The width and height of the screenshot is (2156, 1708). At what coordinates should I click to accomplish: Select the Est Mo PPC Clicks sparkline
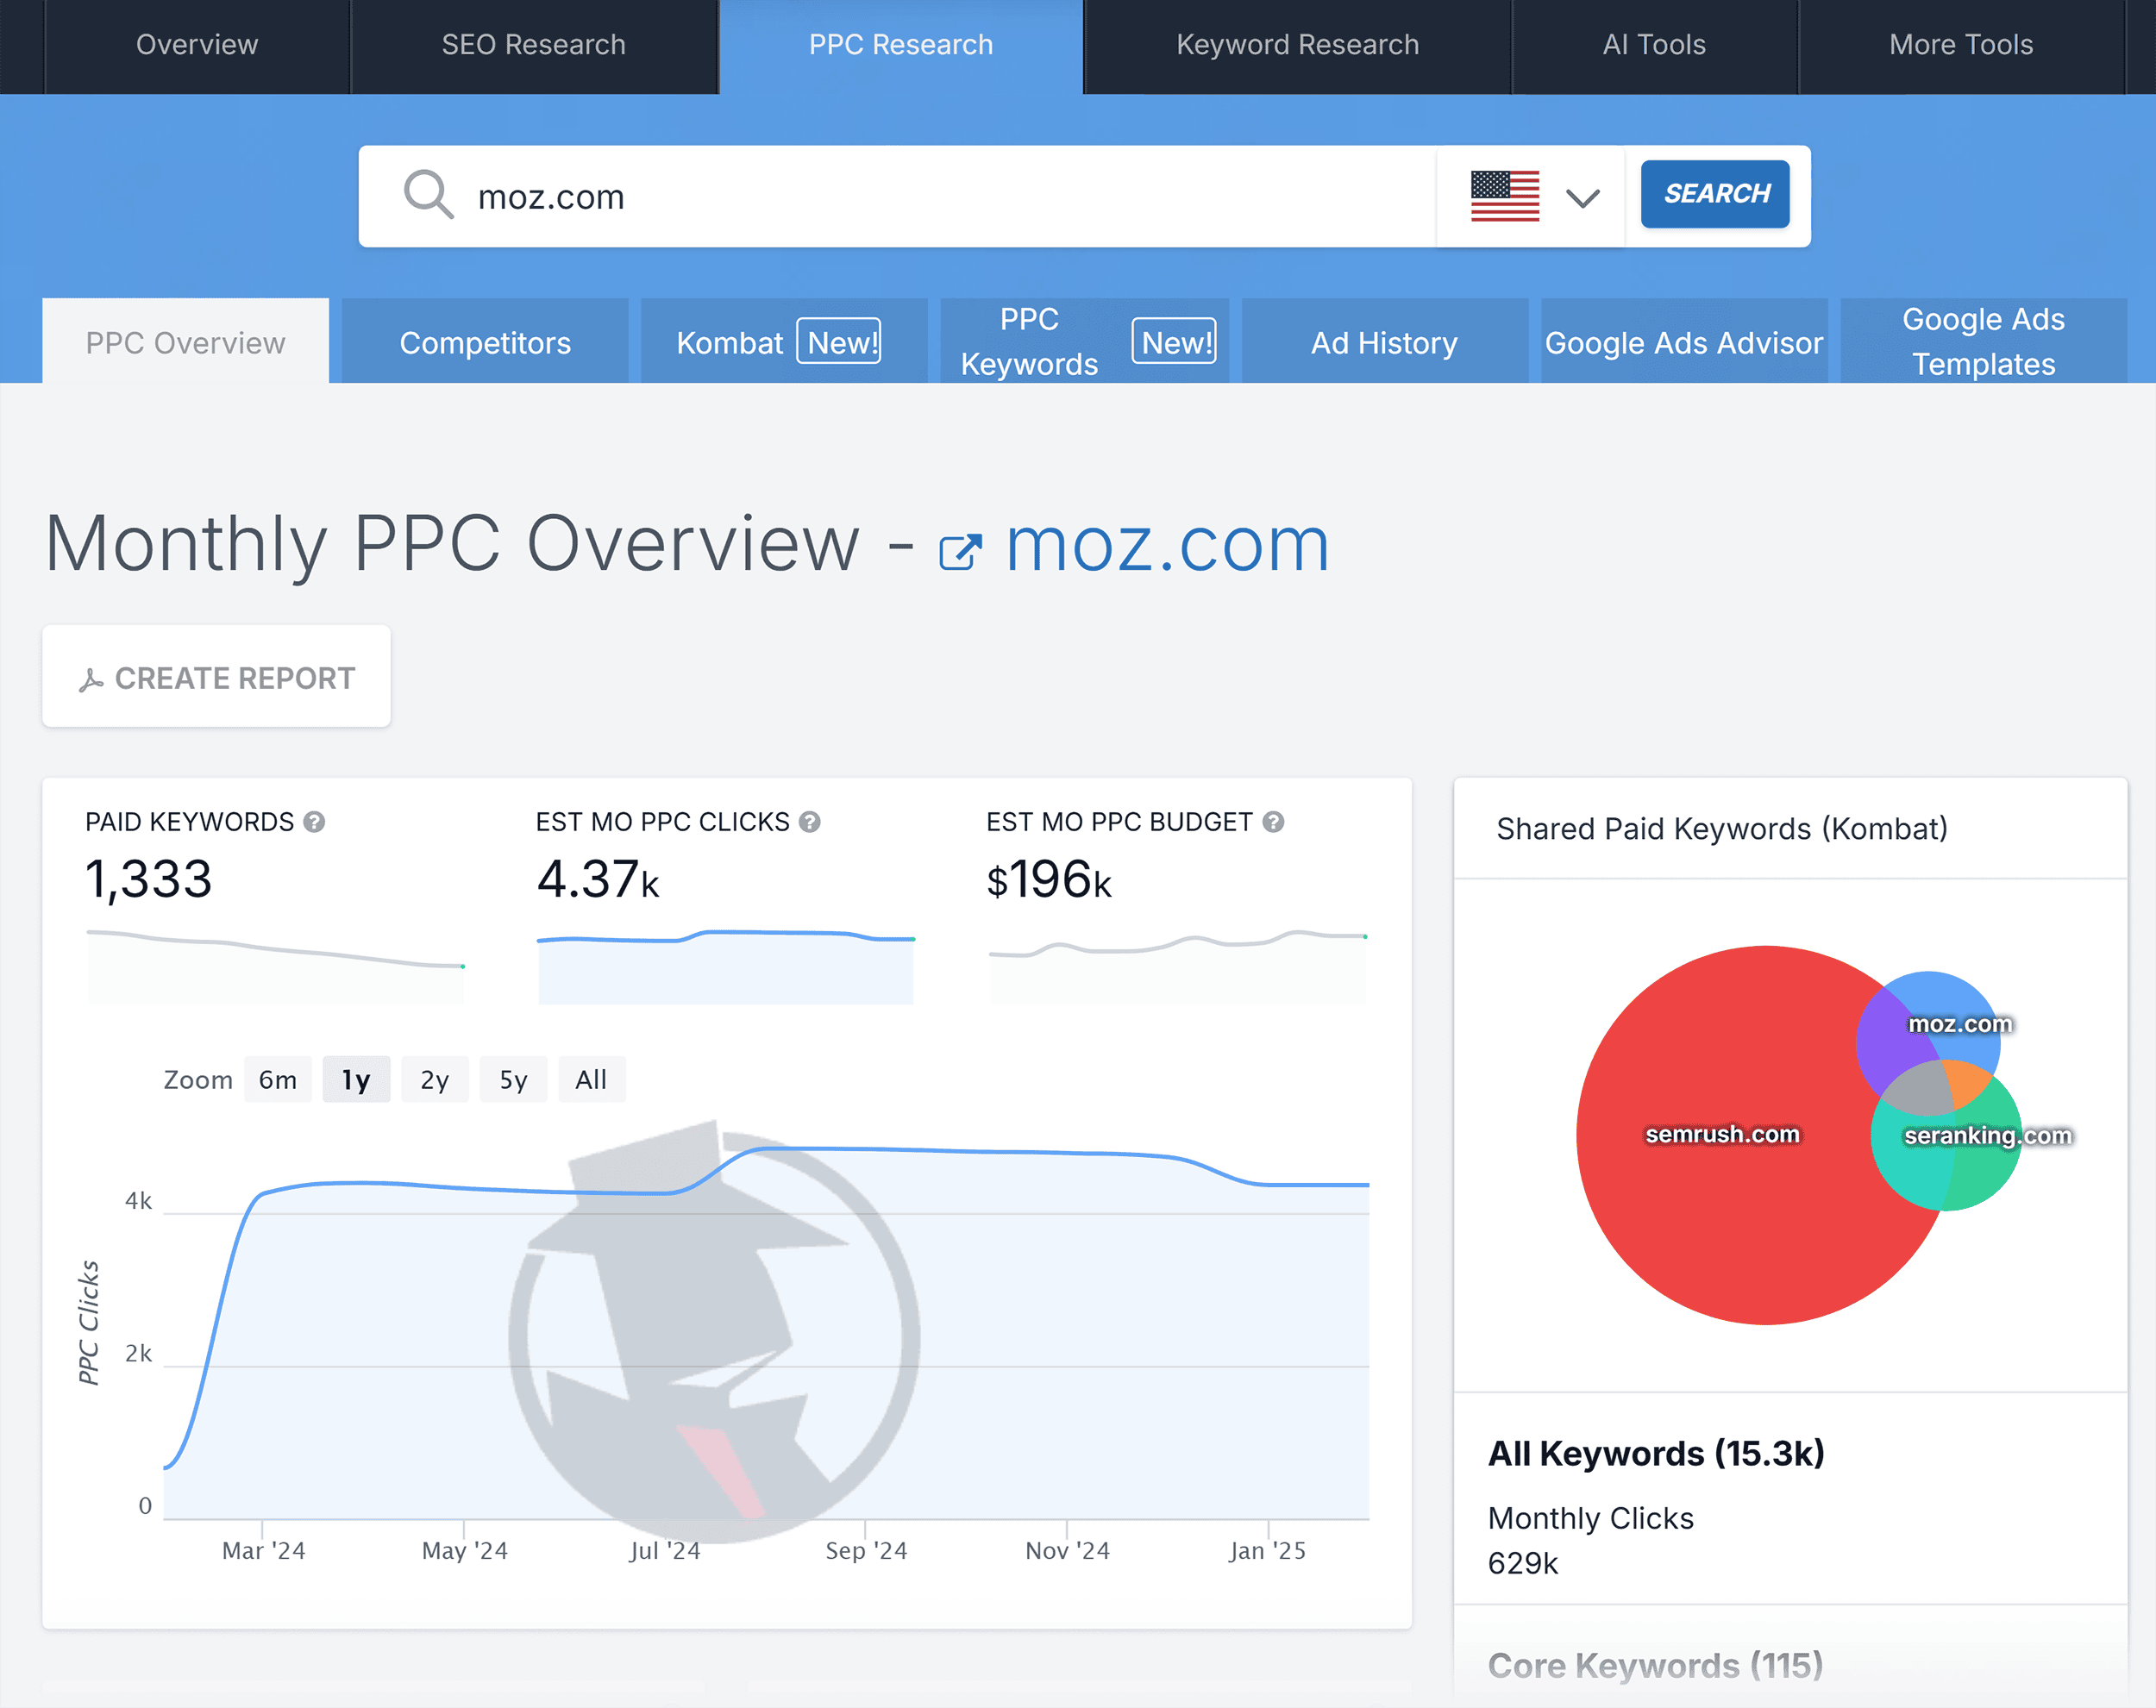pyautogui.click(x=726, y=966)
